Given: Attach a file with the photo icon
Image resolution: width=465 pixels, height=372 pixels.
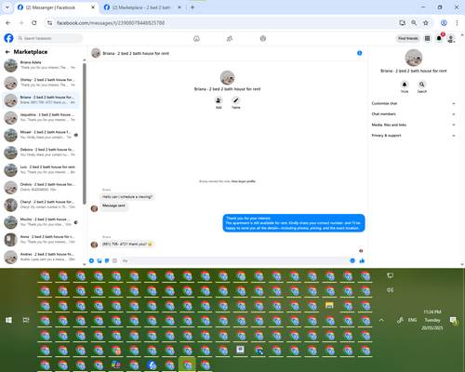Looking at the screenshot, I should 100,260.
